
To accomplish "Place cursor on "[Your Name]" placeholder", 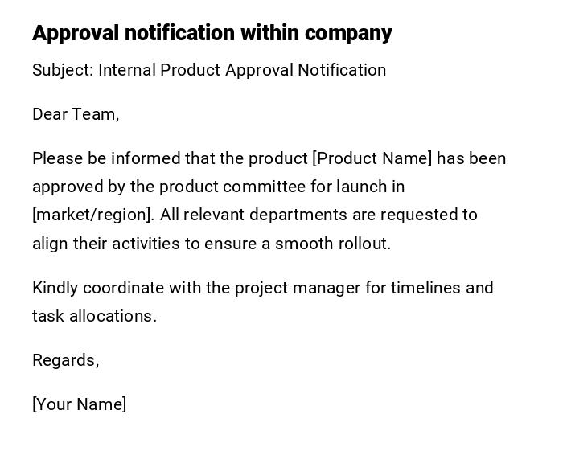I will tap(79, 404).
